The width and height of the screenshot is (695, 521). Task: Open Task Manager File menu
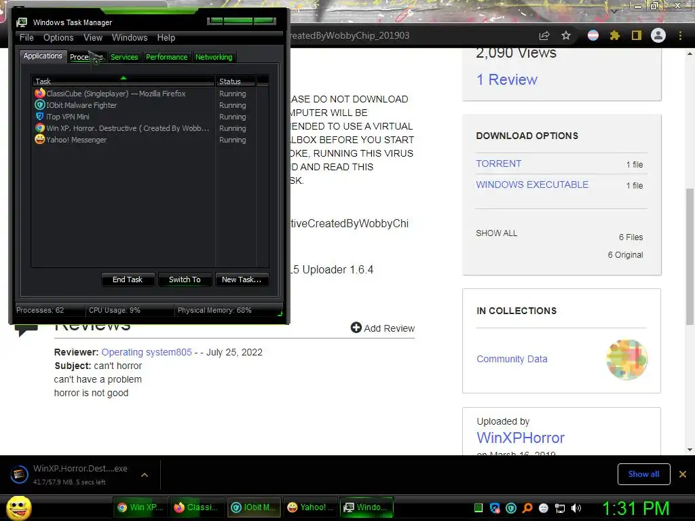coord(26,38)
